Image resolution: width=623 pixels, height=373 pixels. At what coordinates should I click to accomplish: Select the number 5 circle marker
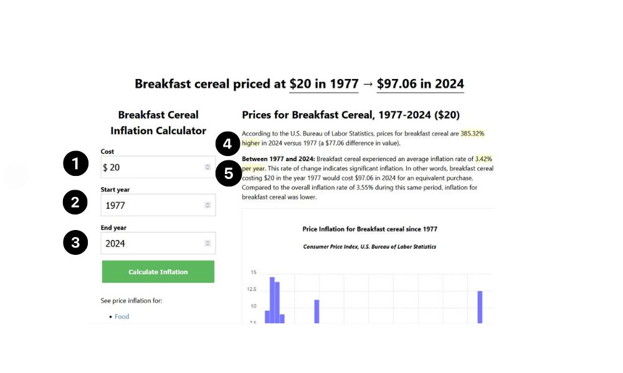click(228, 173)
